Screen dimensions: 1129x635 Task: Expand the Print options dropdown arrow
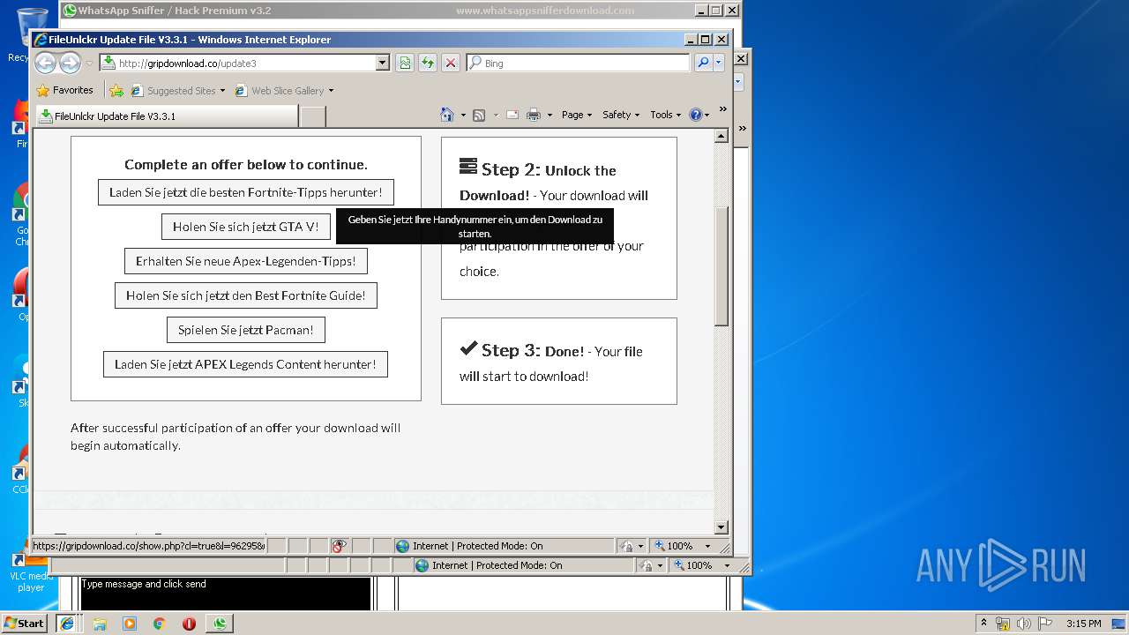tap(550, 116)
